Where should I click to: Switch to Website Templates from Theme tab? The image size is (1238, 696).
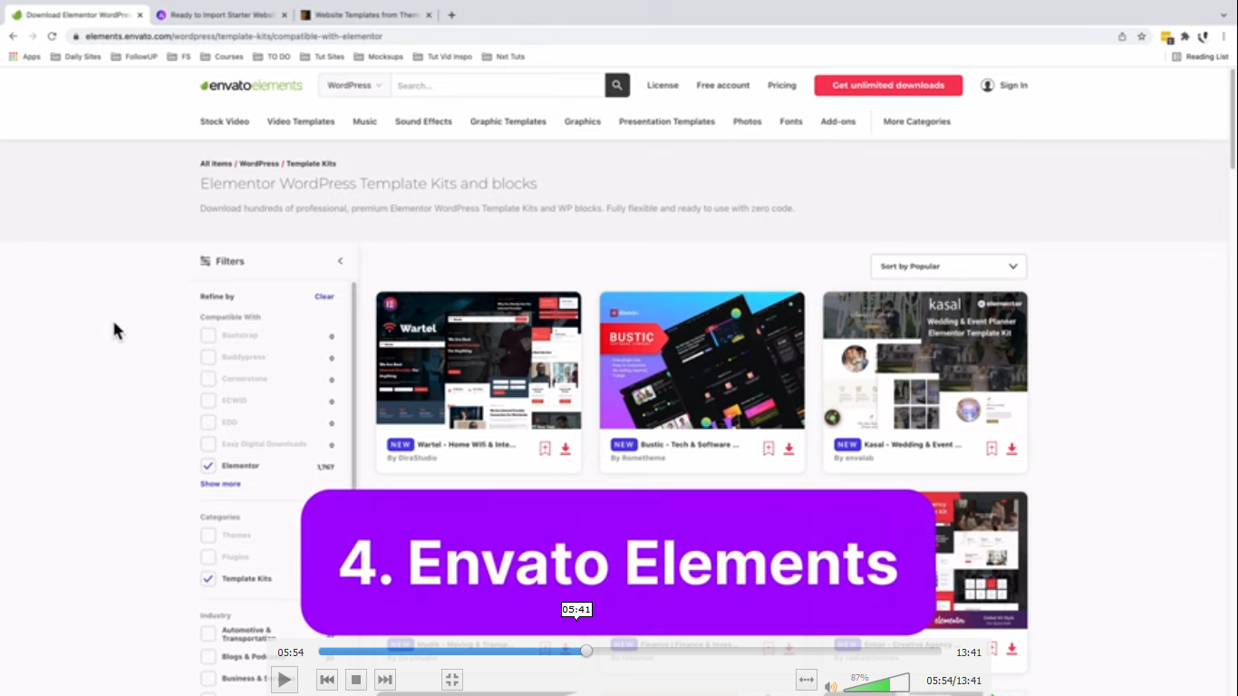click(x=366, y=14)
